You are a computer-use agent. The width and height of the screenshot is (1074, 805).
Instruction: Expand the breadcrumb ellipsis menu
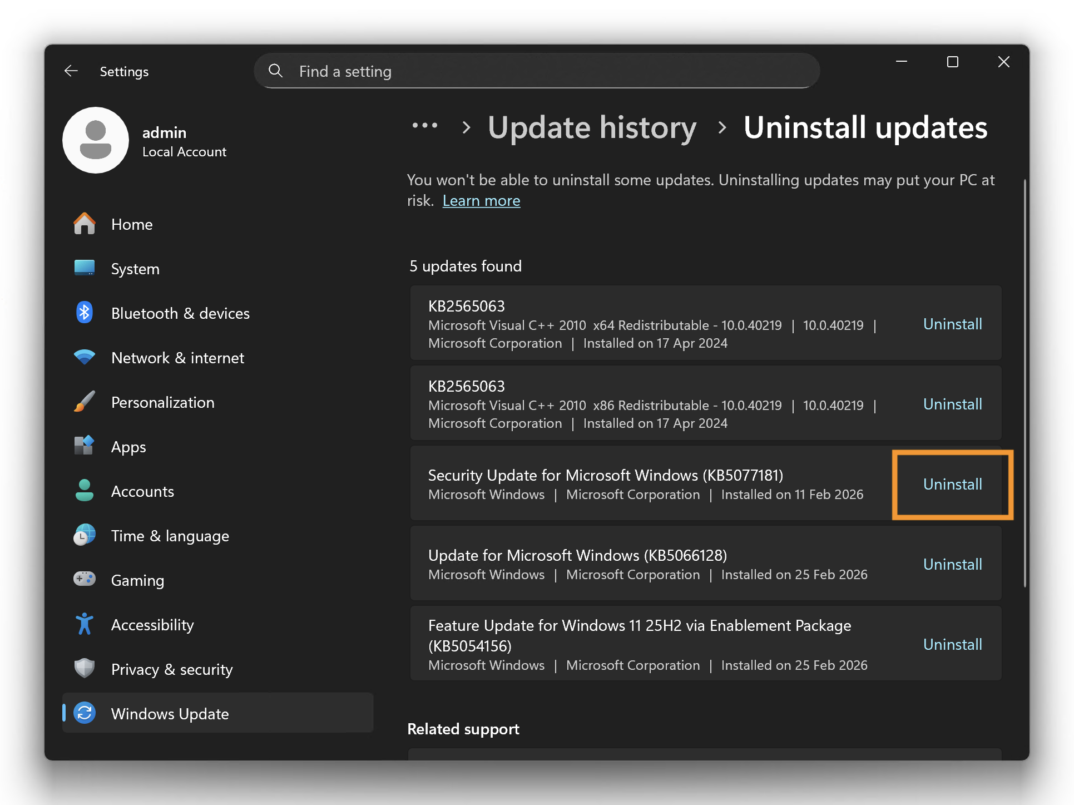(x=425, y=126)
